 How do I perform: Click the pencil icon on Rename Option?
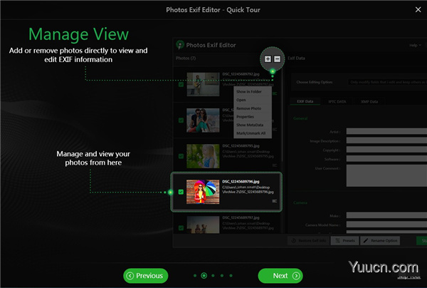click(x=366, y=240)
